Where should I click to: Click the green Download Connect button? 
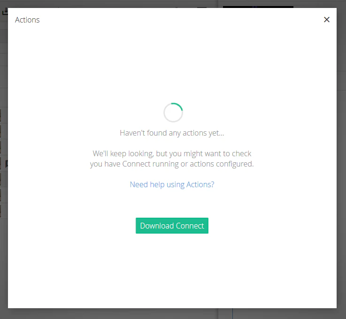tap(172, 226)
